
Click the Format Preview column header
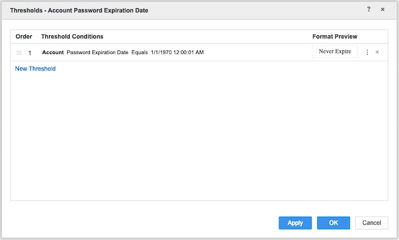click(x=335, y=36)
